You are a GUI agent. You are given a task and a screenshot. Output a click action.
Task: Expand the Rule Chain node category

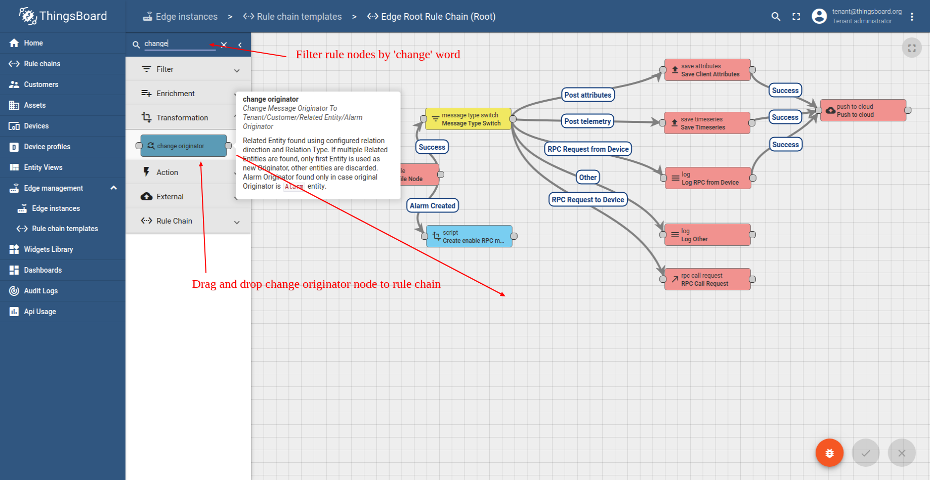tap(188, 221)
